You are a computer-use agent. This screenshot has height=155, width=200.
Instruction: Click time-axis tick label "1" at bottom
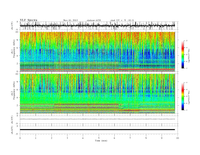36,138
